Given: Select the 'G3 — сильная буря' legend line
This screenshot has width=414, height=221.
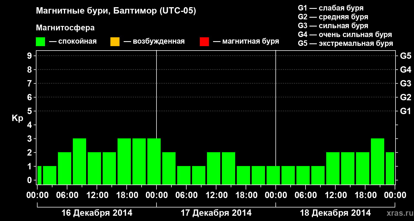Looking at the screenshot, I should point(333,26).
